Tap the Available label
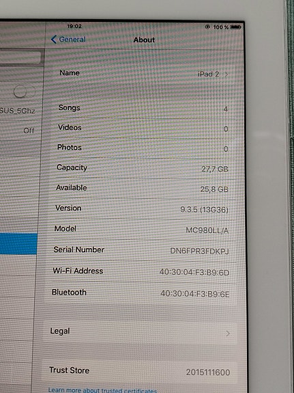The height and width of the screenshot is (393, 294). 72,188
